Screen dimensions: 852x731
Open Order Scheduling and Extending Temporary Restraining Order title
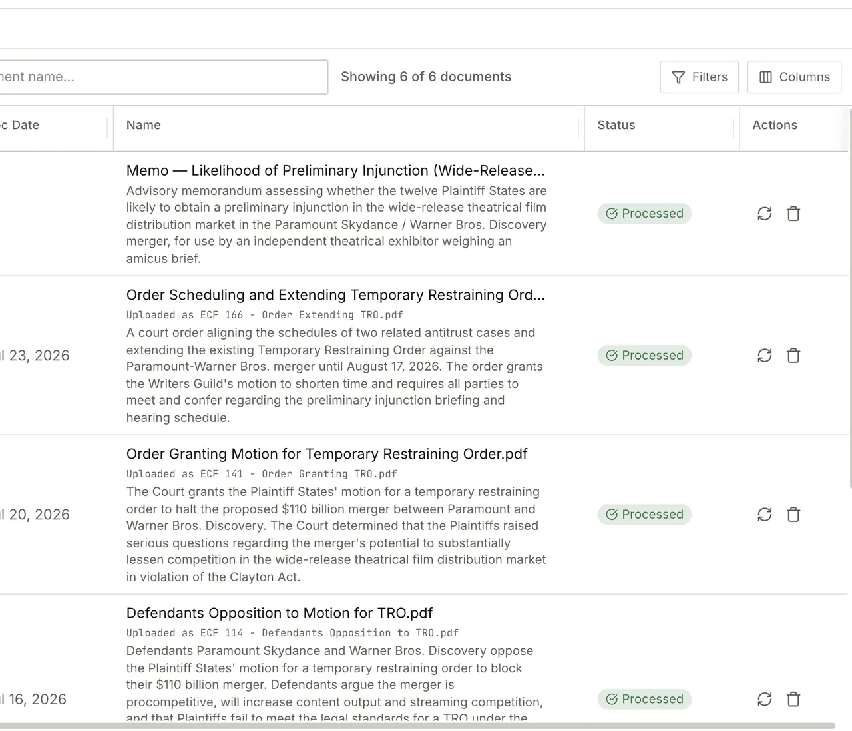click(x=335, y=295)
